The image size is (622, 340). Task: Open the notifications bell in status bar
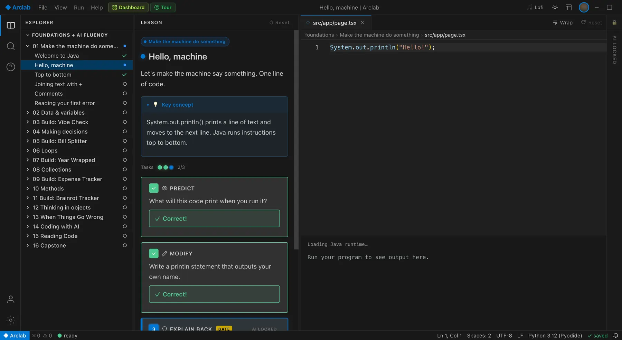[x=616, y=336]
